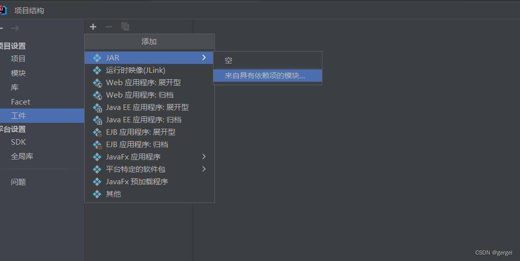Image resolution: width=520 pixels, height=261 pixels.
Task: Click the icon beside 运行时映像(JLink)
Action: (x=97, y=70)
